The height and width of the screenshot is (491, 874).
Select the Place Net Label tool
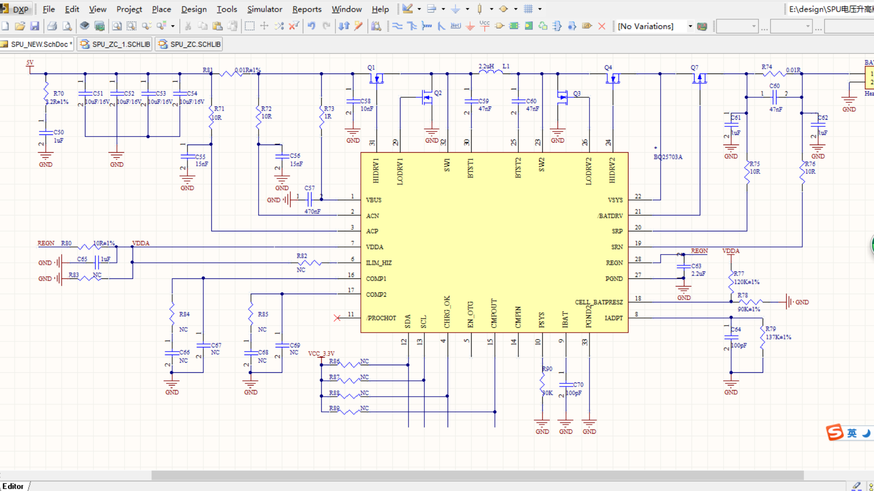(x=456, y=26)
